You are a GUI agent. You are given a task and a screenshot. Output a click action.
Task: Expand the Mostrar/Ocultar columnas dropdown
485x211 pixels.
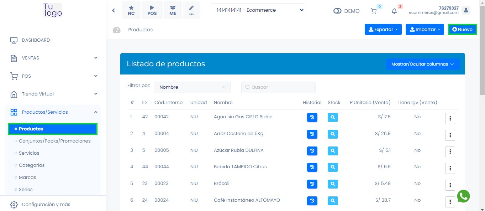pos(422,64)
